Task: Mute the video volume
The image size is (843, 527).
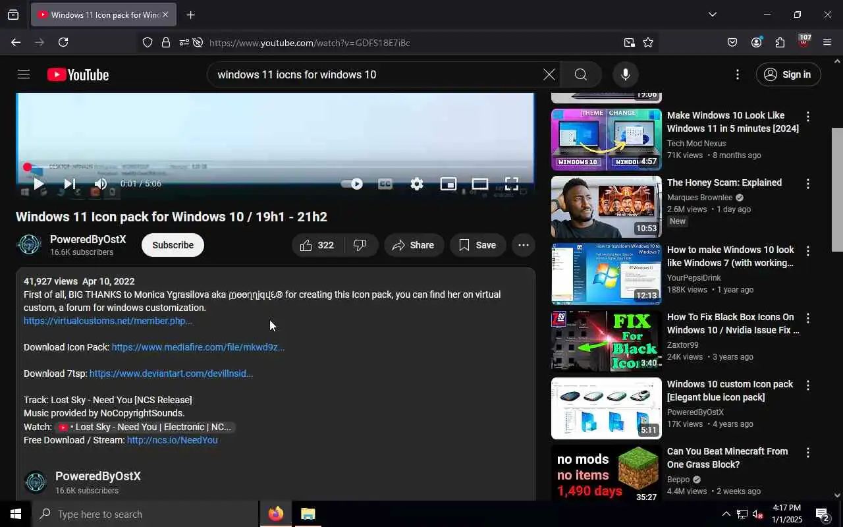Action: coord(101,184)
